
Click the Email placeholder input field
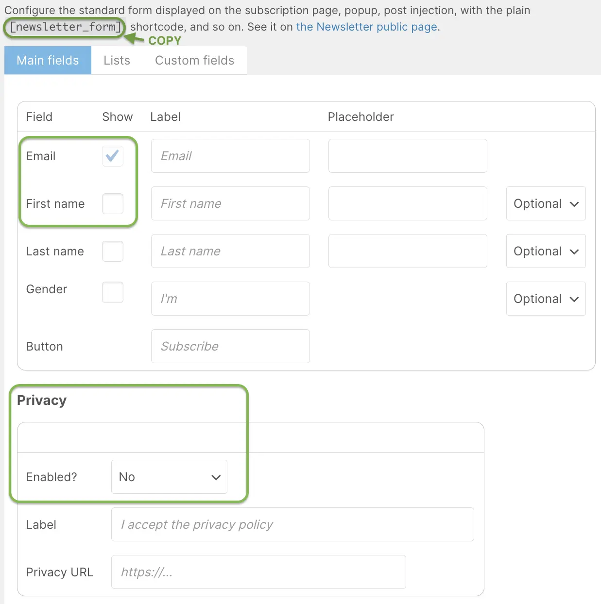click(x=408, y=156)
